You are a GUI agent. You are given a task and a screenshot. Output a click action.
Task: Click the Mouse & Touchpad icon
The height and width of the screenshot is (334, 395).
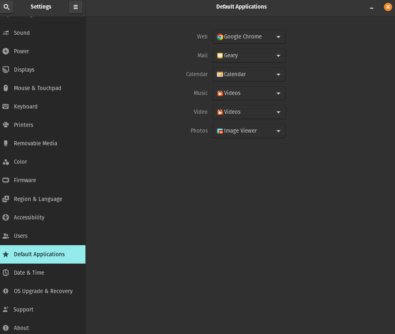click(x=6, y=88)
